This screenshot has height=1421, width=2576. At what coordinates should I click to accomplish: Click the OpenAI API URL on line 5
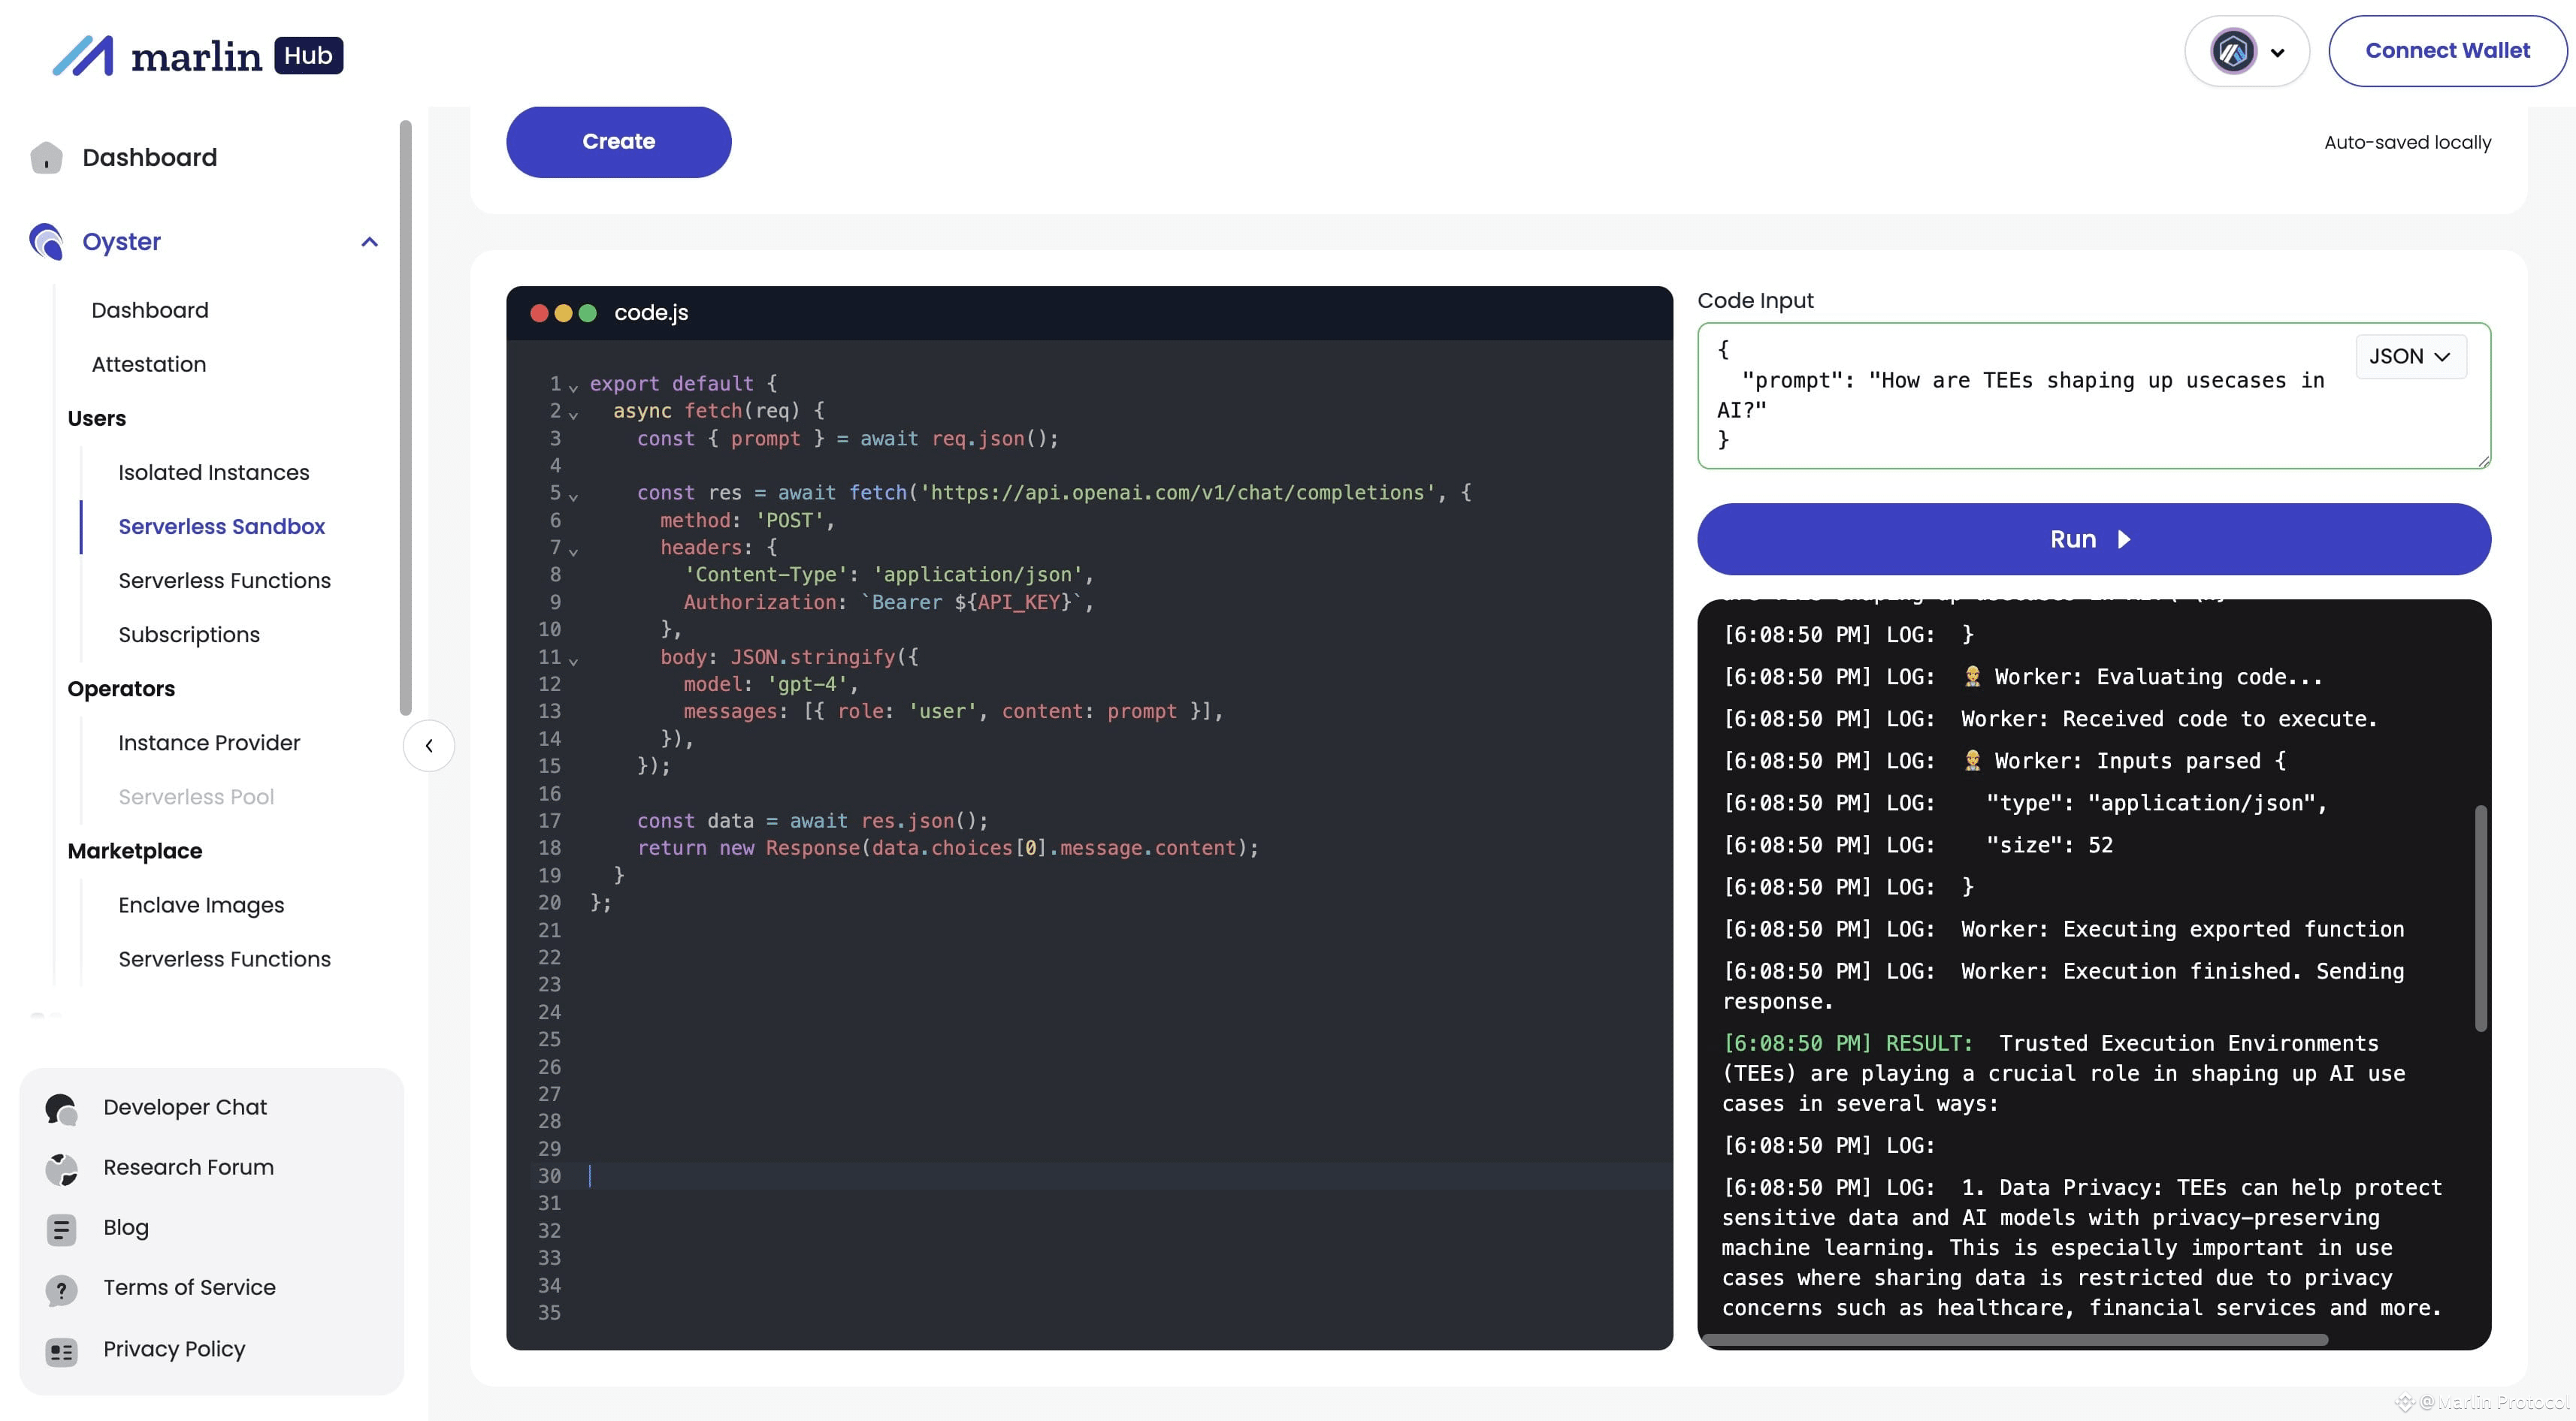click(x=1177, y=493)
